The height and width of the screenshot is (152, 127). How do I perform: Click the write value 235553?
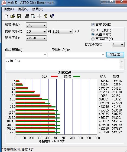point(104,92)
